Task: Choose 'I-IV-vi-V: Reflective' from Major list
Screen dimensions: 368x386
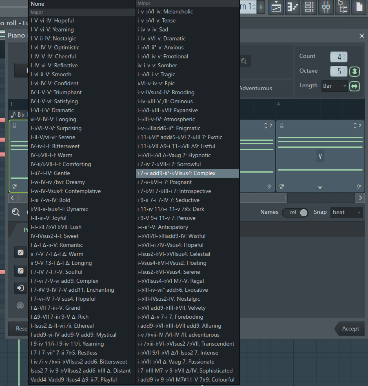Action: pyautogui.click(x=54, y=65)
